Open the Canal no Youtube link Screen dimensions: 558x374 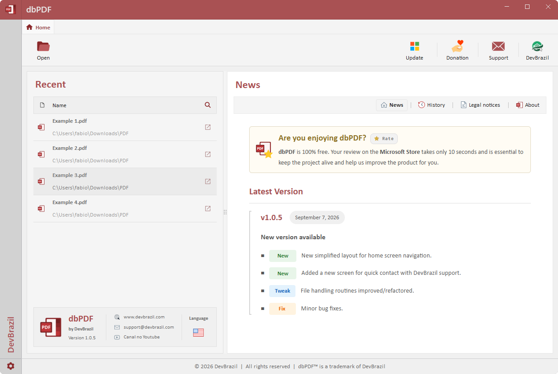click(x=142, y=337)
